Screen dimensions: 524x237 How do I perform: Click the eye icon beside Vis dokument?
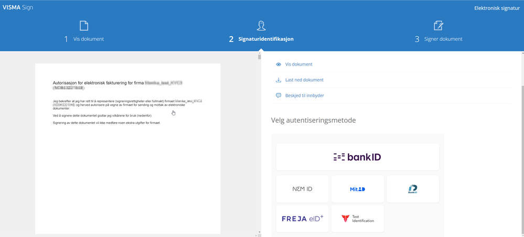coord(279,64)
